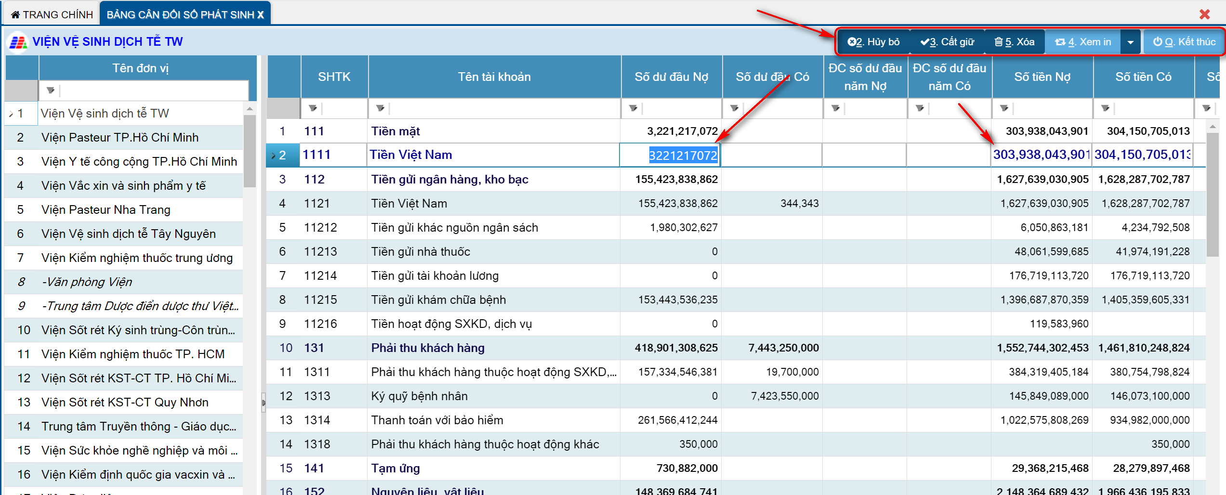The height and width of the screenshot is (495, 1226).
Task: Click filter icon under Số dư đầu Nợ
Action: tap(633, 108)
